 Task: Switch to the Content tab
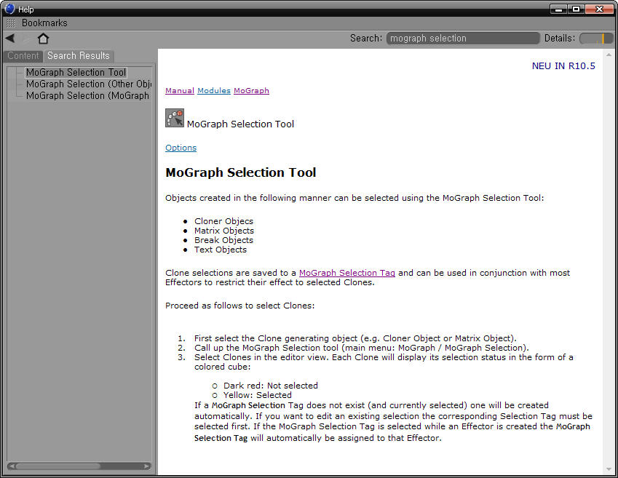[23, 56]
